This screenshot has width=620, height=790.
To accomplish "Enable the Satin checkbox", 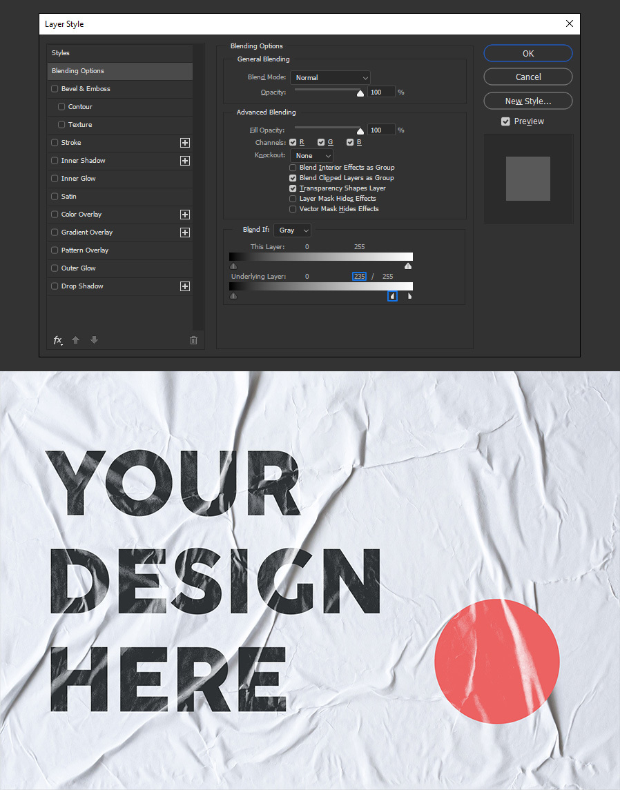I will tap(55, 197).
